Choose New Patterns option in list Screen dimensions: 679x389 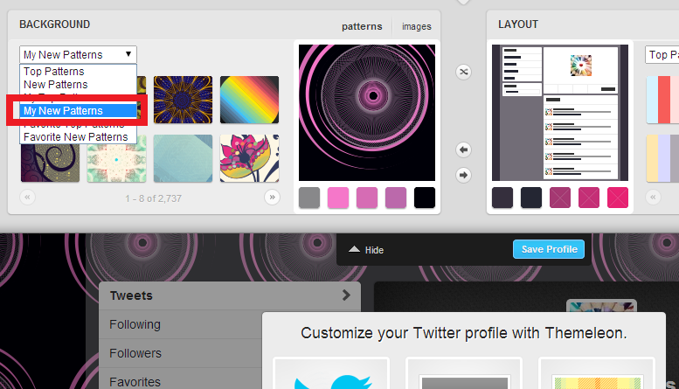point(56,85)
